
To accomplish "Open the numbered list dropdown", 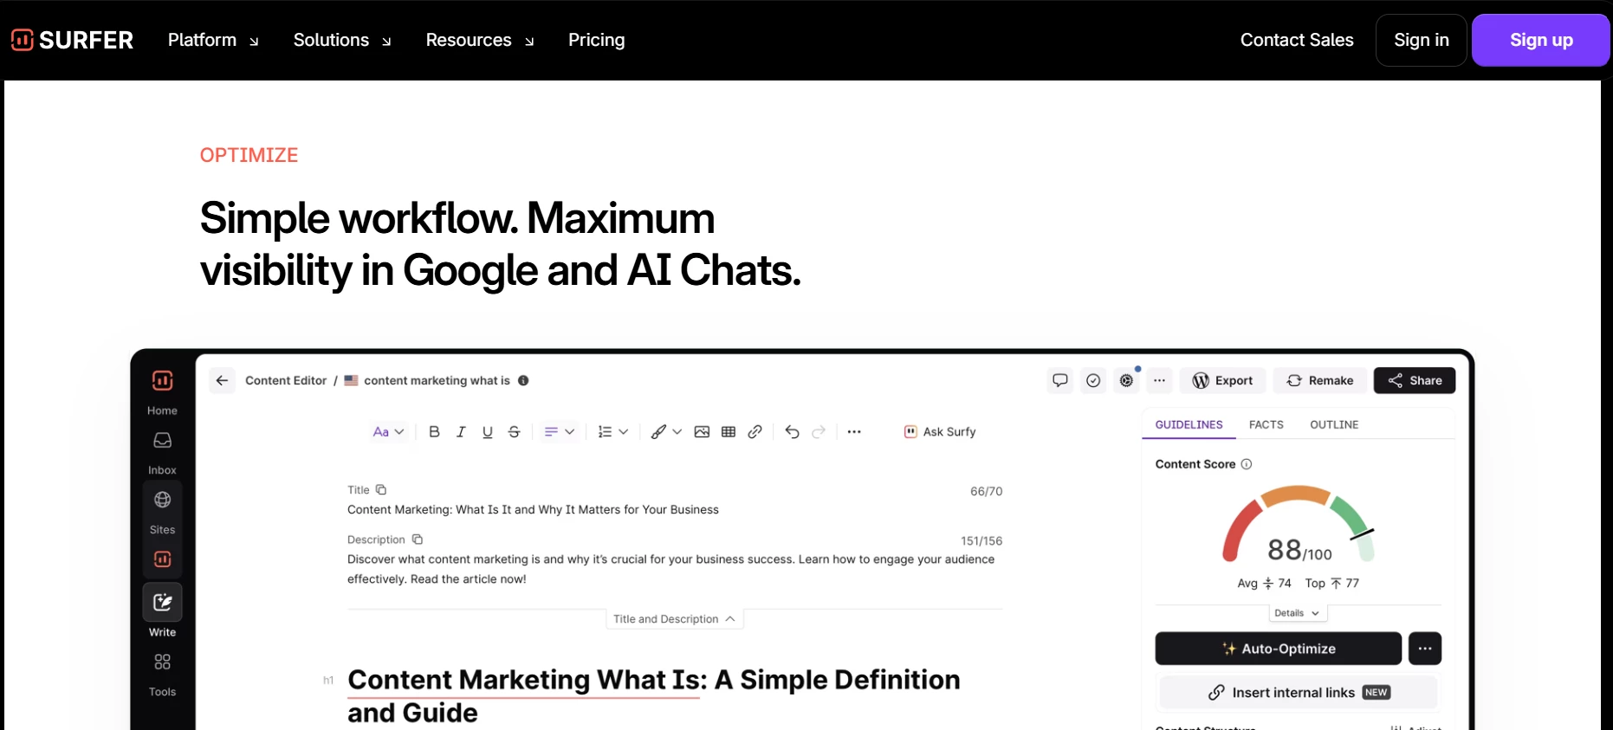I will click(612, 431).
